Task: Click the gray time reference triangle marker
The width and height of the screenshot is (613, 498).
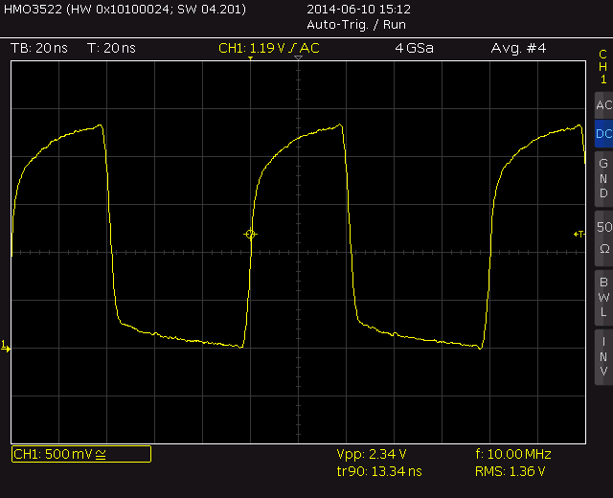Action: coord(299,59)
